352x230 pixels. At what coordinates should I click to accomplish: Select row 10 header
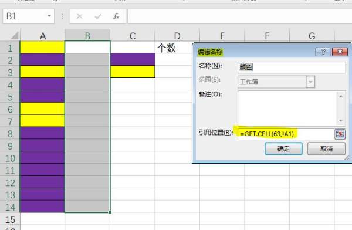click(10, 158)
